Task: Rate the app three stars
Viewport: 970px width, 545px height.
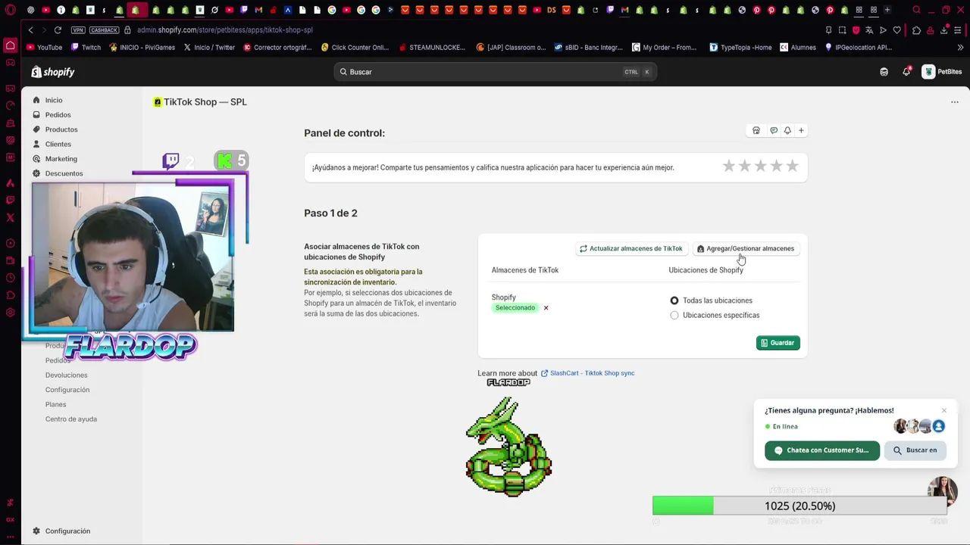Action: [761, 166]
